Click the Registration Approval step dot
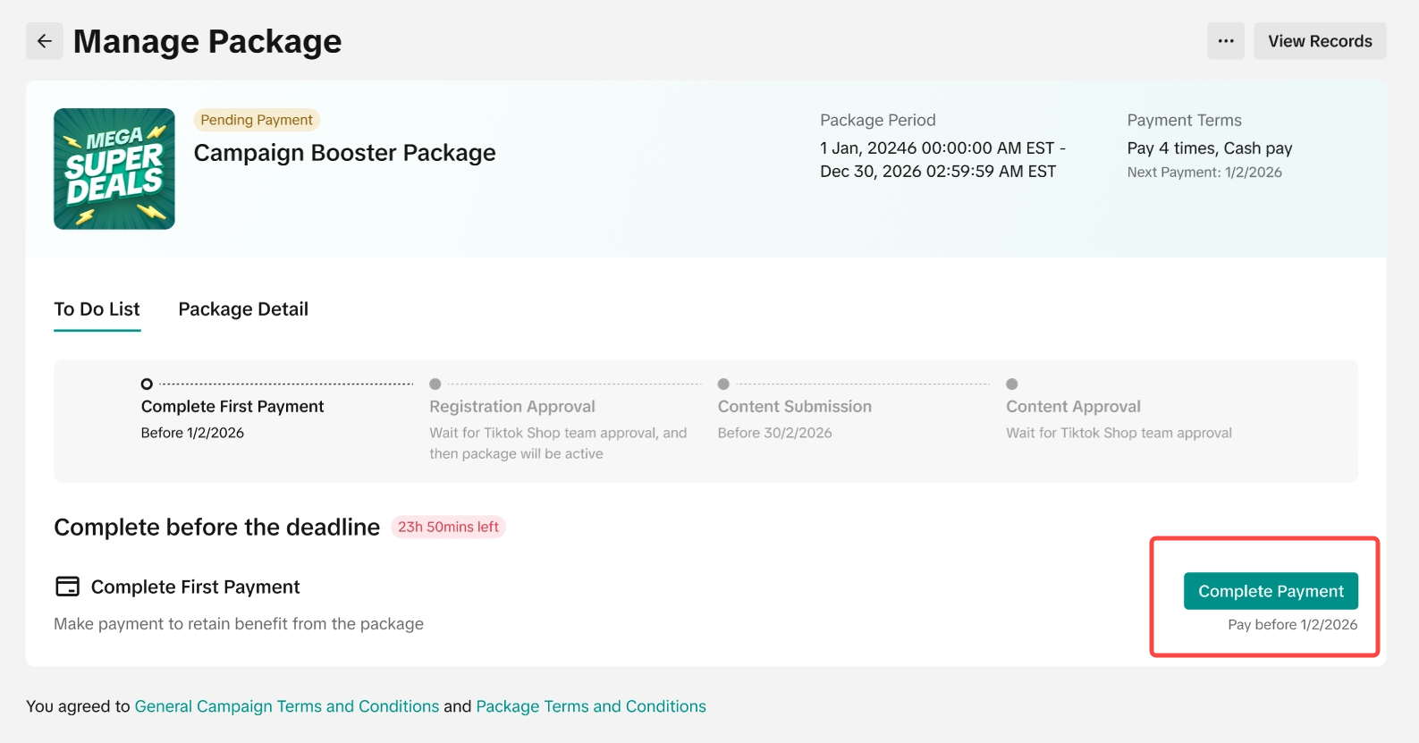Image resolution: width=1419 pixels, height=743 pixels. (435, 384)
